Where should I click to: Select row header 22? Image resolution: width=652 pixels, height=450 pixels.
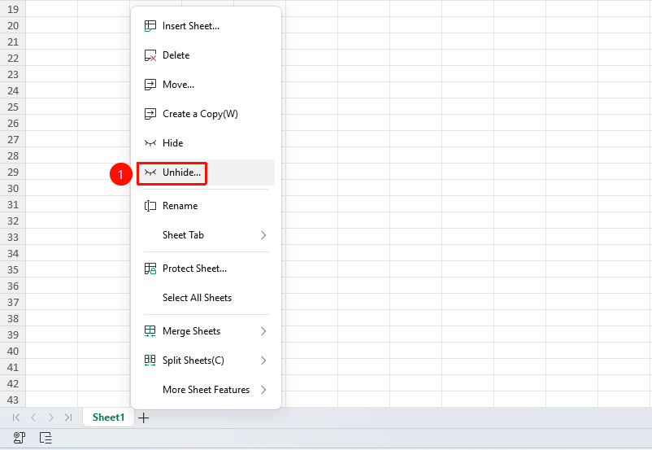click(13, 59)
